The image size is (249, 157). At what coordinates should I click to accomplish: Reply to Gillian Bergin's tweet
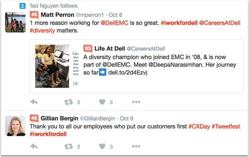33,147
